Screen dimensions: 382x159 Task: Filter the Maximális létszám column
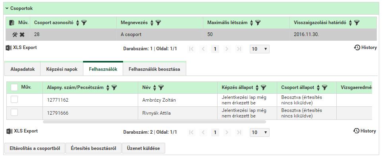258,23
